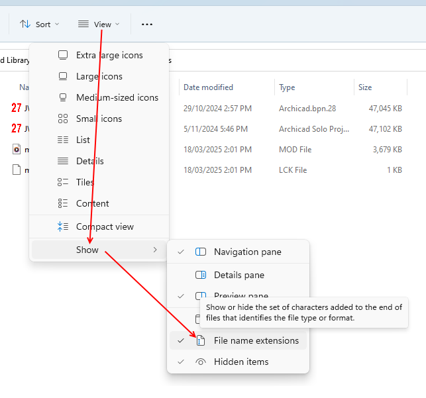Open the View dropdown menu

pyautogui.click(x=99, y=25)
